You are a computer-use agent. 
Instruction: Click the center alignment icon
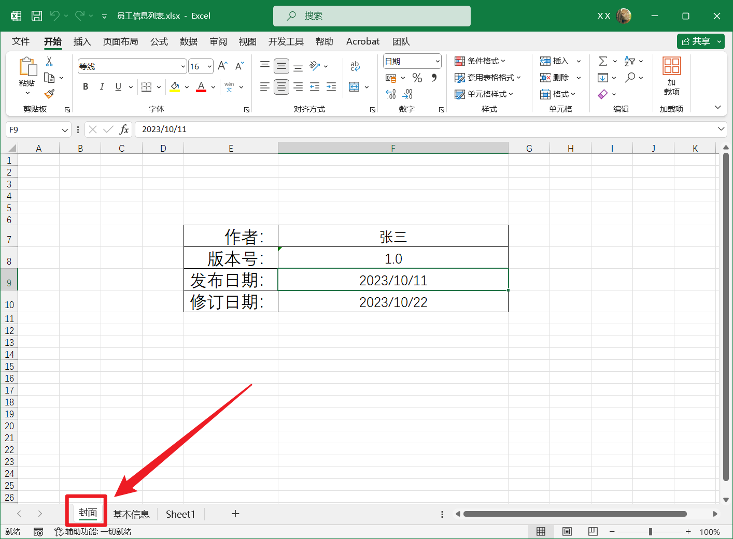click(x=281, y=86)
